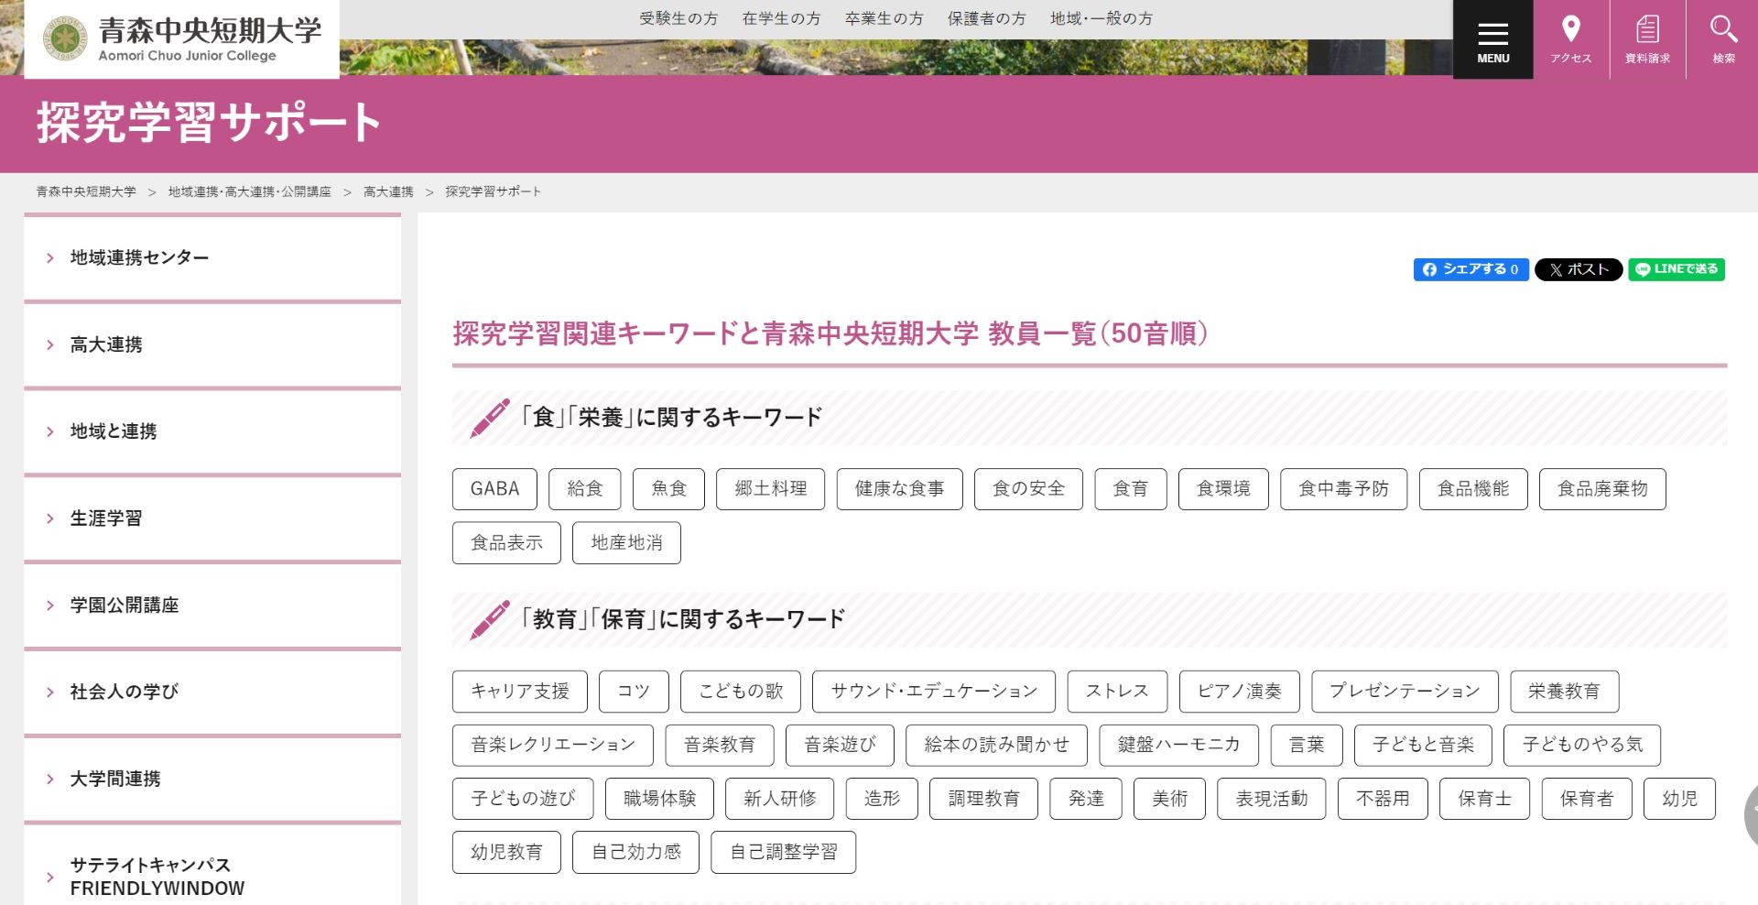Open the 社会人の学び sidebar item
The height and width of the screenshot is (905, 1758).
click(x=212, y=692)
